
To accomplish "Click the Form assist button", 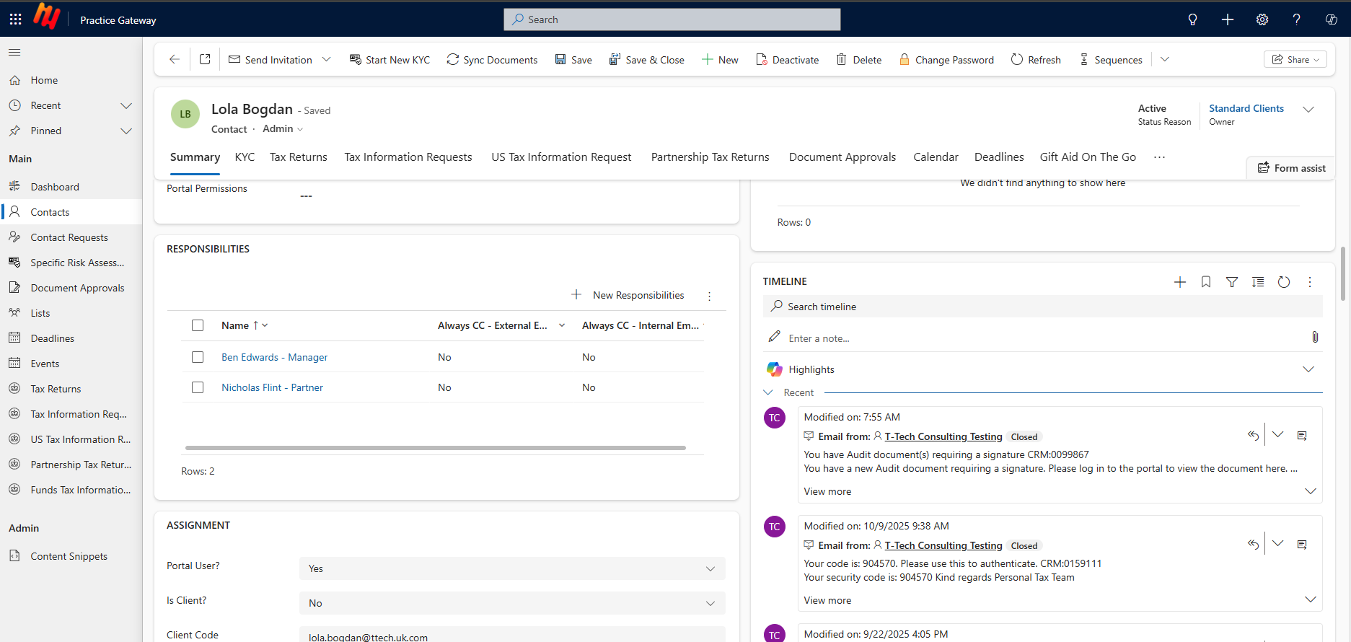I will pos(1291,168).
